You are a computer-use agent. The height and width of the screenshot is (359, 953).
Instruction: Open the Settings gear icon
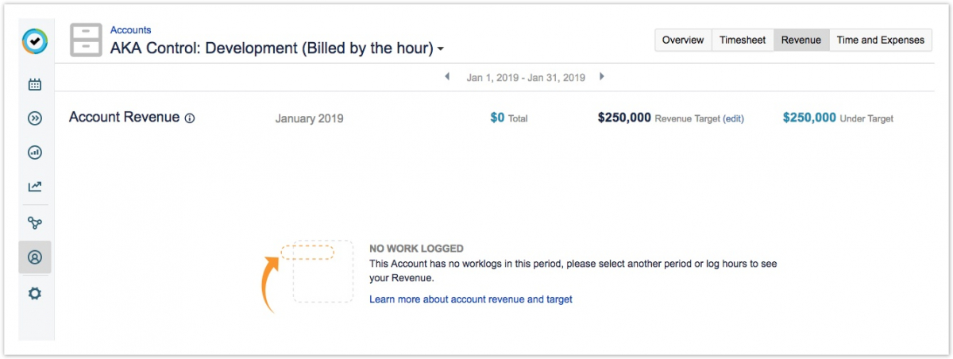pos(35,293)
